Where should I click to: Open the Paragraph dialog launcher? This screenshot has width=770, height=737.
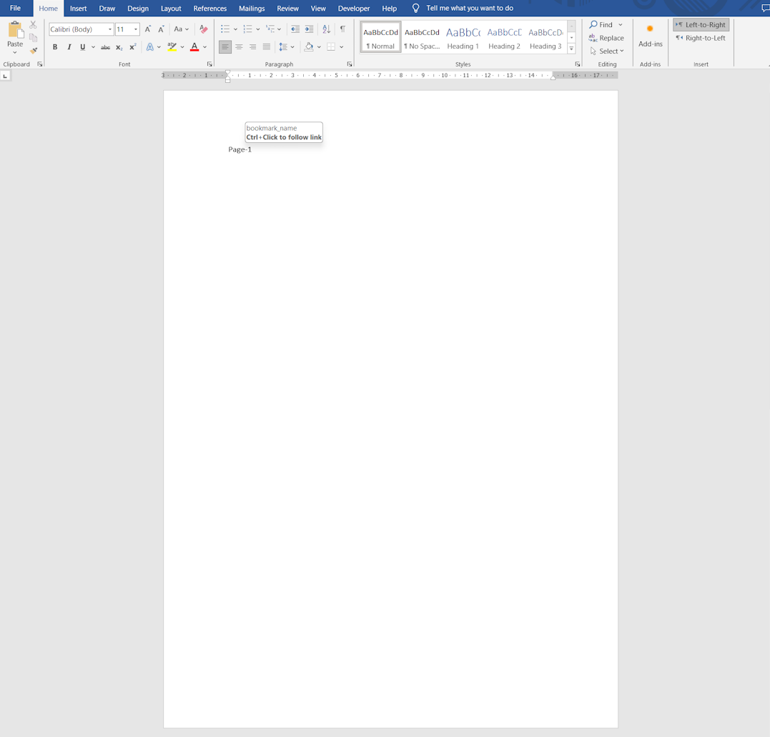350,64
